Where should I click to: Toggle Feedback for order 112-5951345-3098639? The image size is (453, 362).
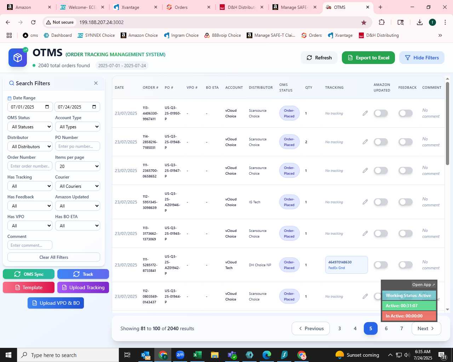pos(406,202)
